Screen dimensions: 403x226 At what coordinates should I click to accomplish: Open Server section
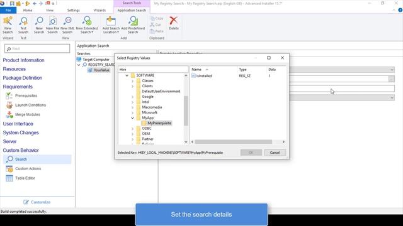(10, 141)
